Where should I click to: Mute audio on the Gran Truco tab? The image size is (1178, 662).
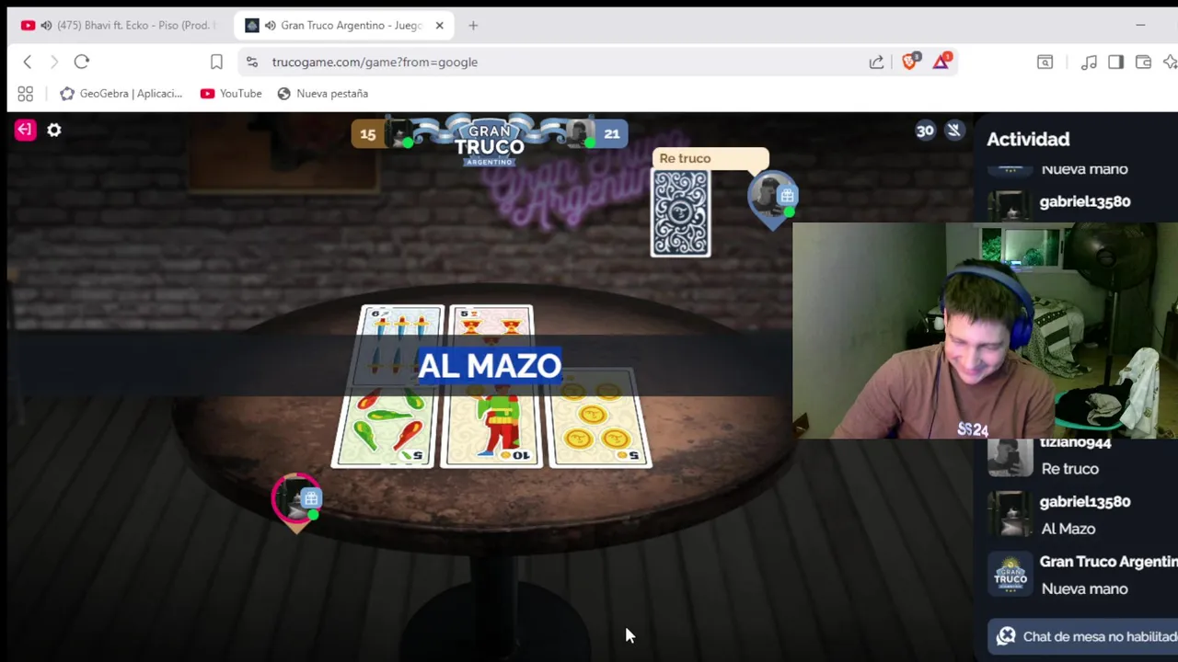270,25
